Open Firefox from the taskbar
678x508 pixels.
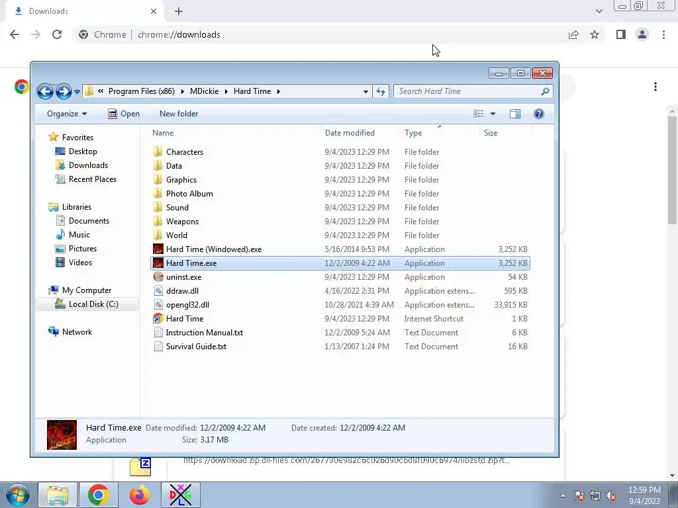point(139,495)
